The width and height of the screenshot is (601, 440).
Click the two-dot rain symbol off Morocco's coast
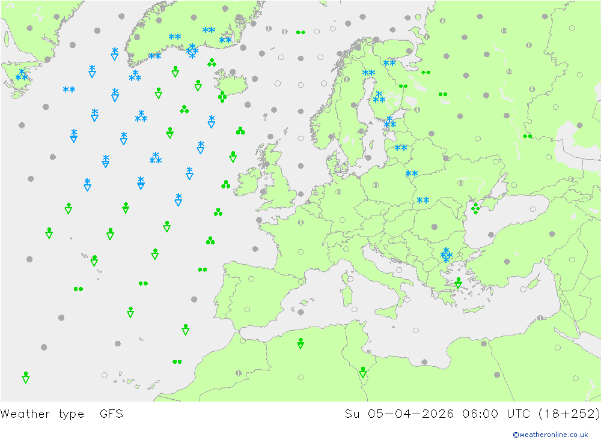coord(177,362)
